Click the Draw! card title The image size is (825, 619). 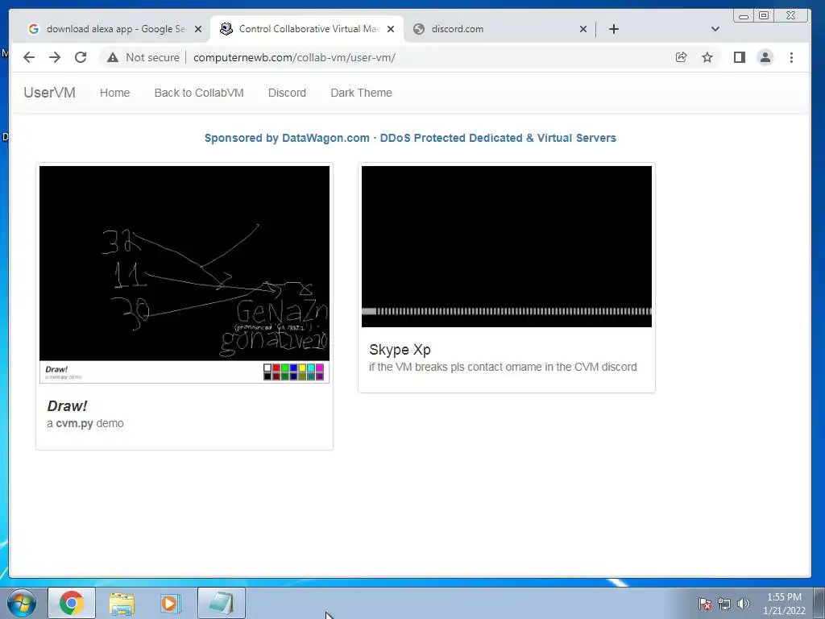pos(67,406)
